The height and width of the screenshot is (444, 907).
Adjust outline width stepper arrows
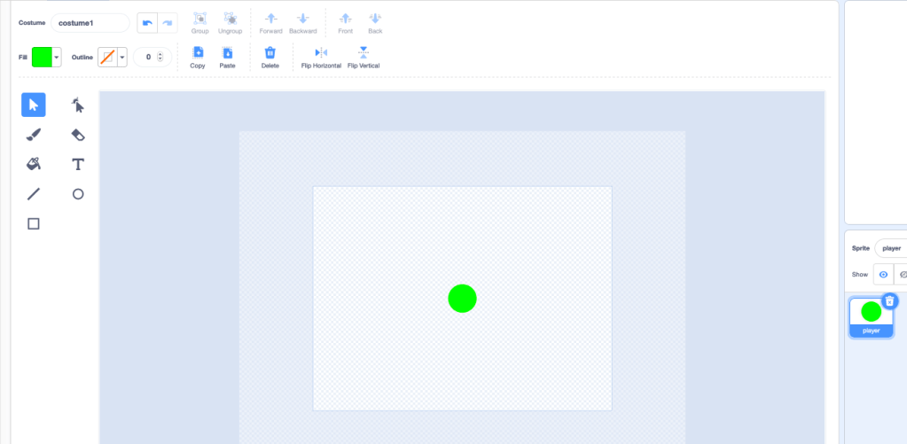[160, 57]
